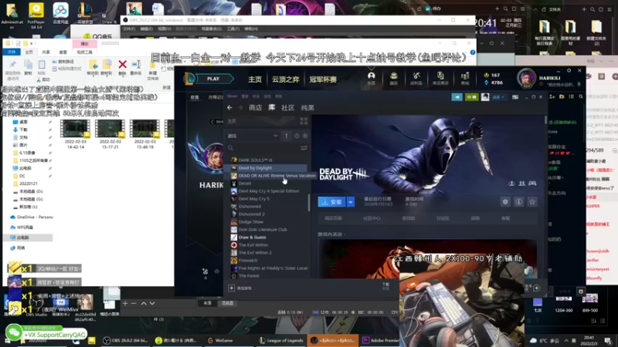Open Adobe Premiere in the taskbar
The image size is (618, 347).
[381, 340]
